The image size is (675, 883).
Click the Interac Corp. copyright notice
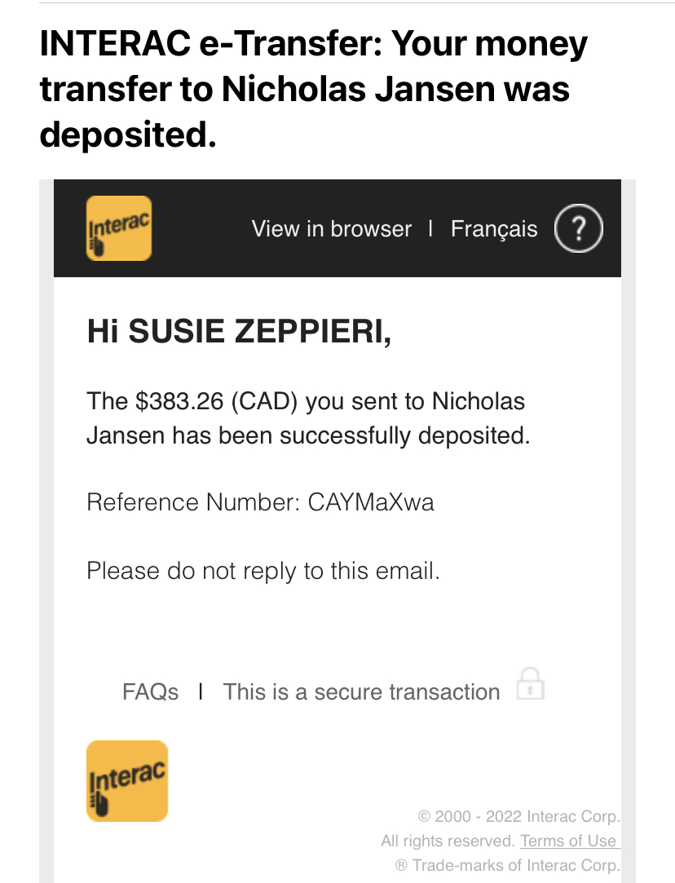(518, 816)
